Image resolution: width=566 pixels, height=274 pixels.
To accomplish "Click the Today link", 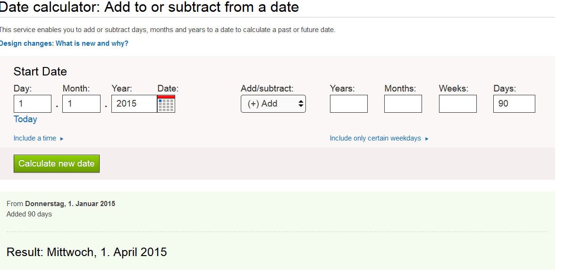I will click(x=25, y=119).
